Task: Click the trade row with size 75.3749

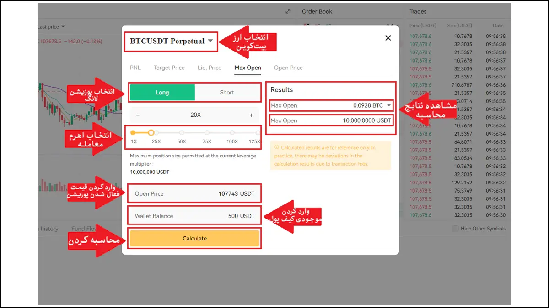Action: [x=457, y=191]
